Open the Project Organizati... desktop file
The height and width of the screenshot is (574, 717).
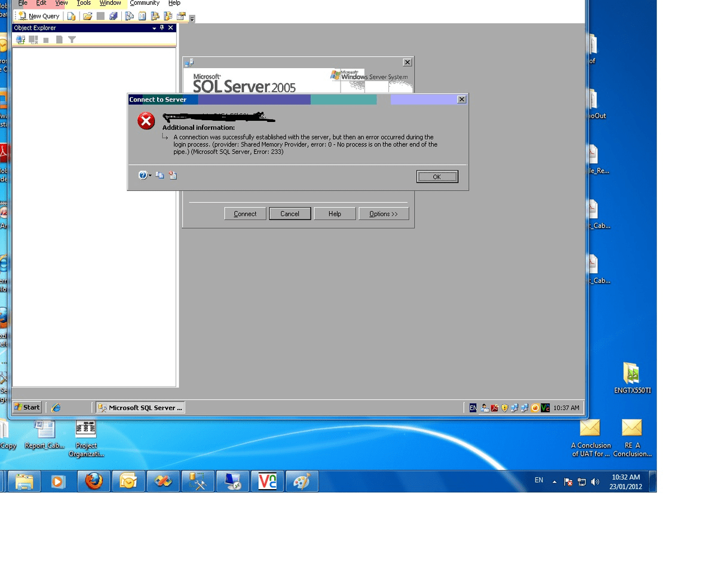86,439
